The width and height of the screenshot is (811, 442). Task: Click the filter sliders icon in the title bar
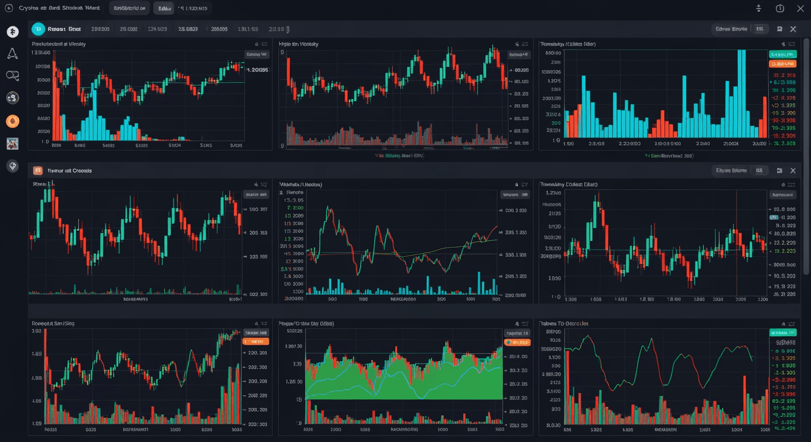pyautogui.click(x=759, y=8)
